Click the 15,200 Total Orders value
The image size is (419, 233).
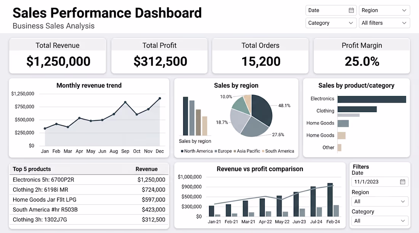261,61
